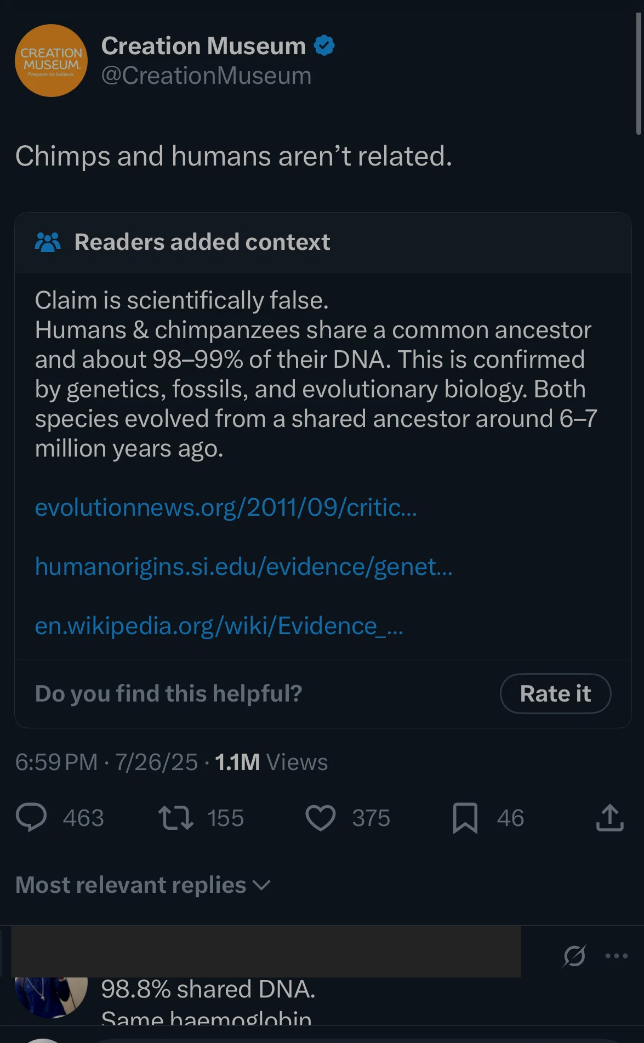
Task: Open Creation Museum profile via its avatar
Action: tap(51, 60)
